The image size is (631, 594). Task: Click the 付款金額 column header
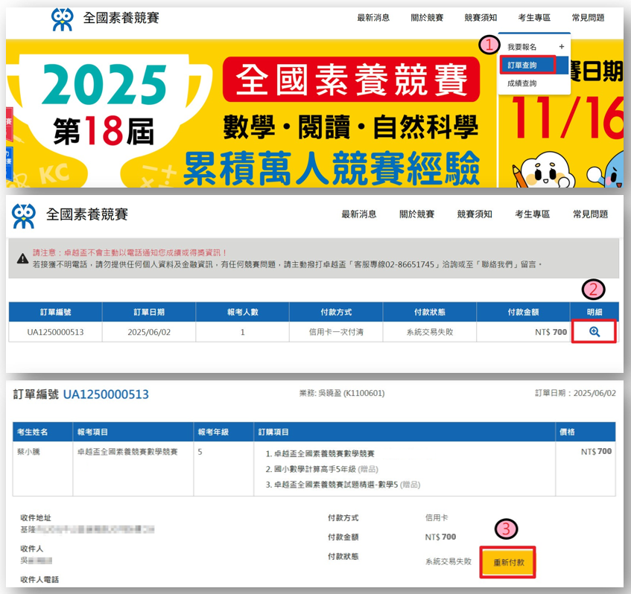(523, 312)
